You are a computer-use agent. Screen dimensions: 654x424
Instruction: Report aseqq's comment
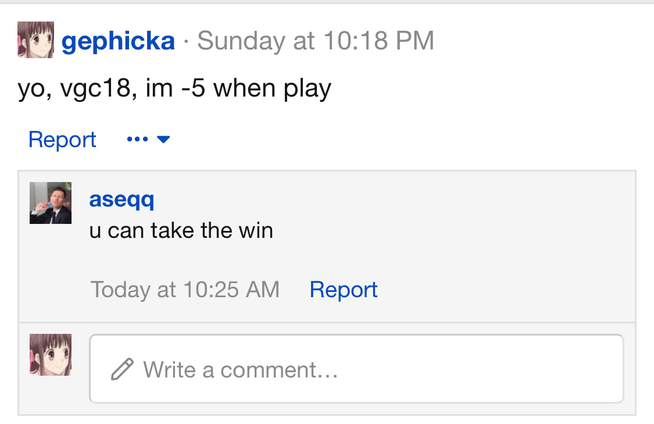point(343,290)
